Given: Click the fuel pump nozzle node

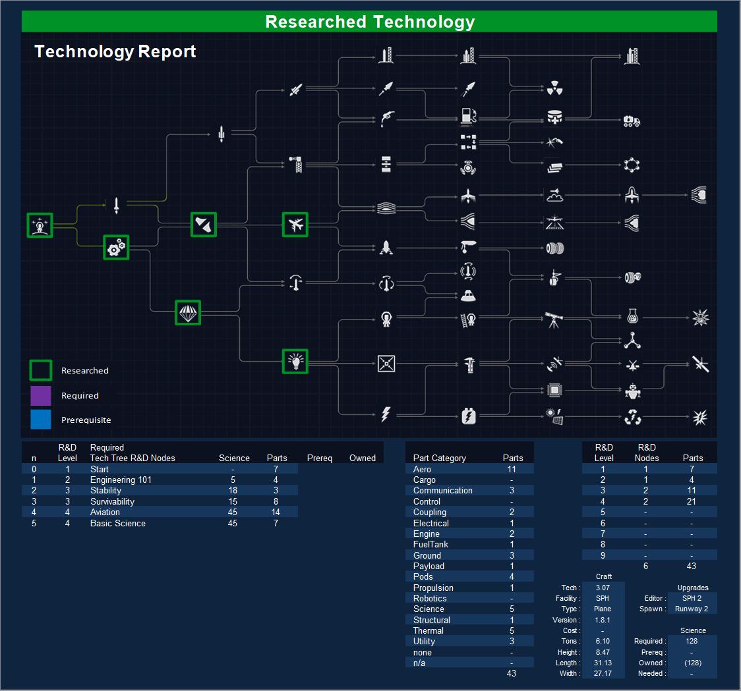Looking at the screenshot, I should click(386, 119).
